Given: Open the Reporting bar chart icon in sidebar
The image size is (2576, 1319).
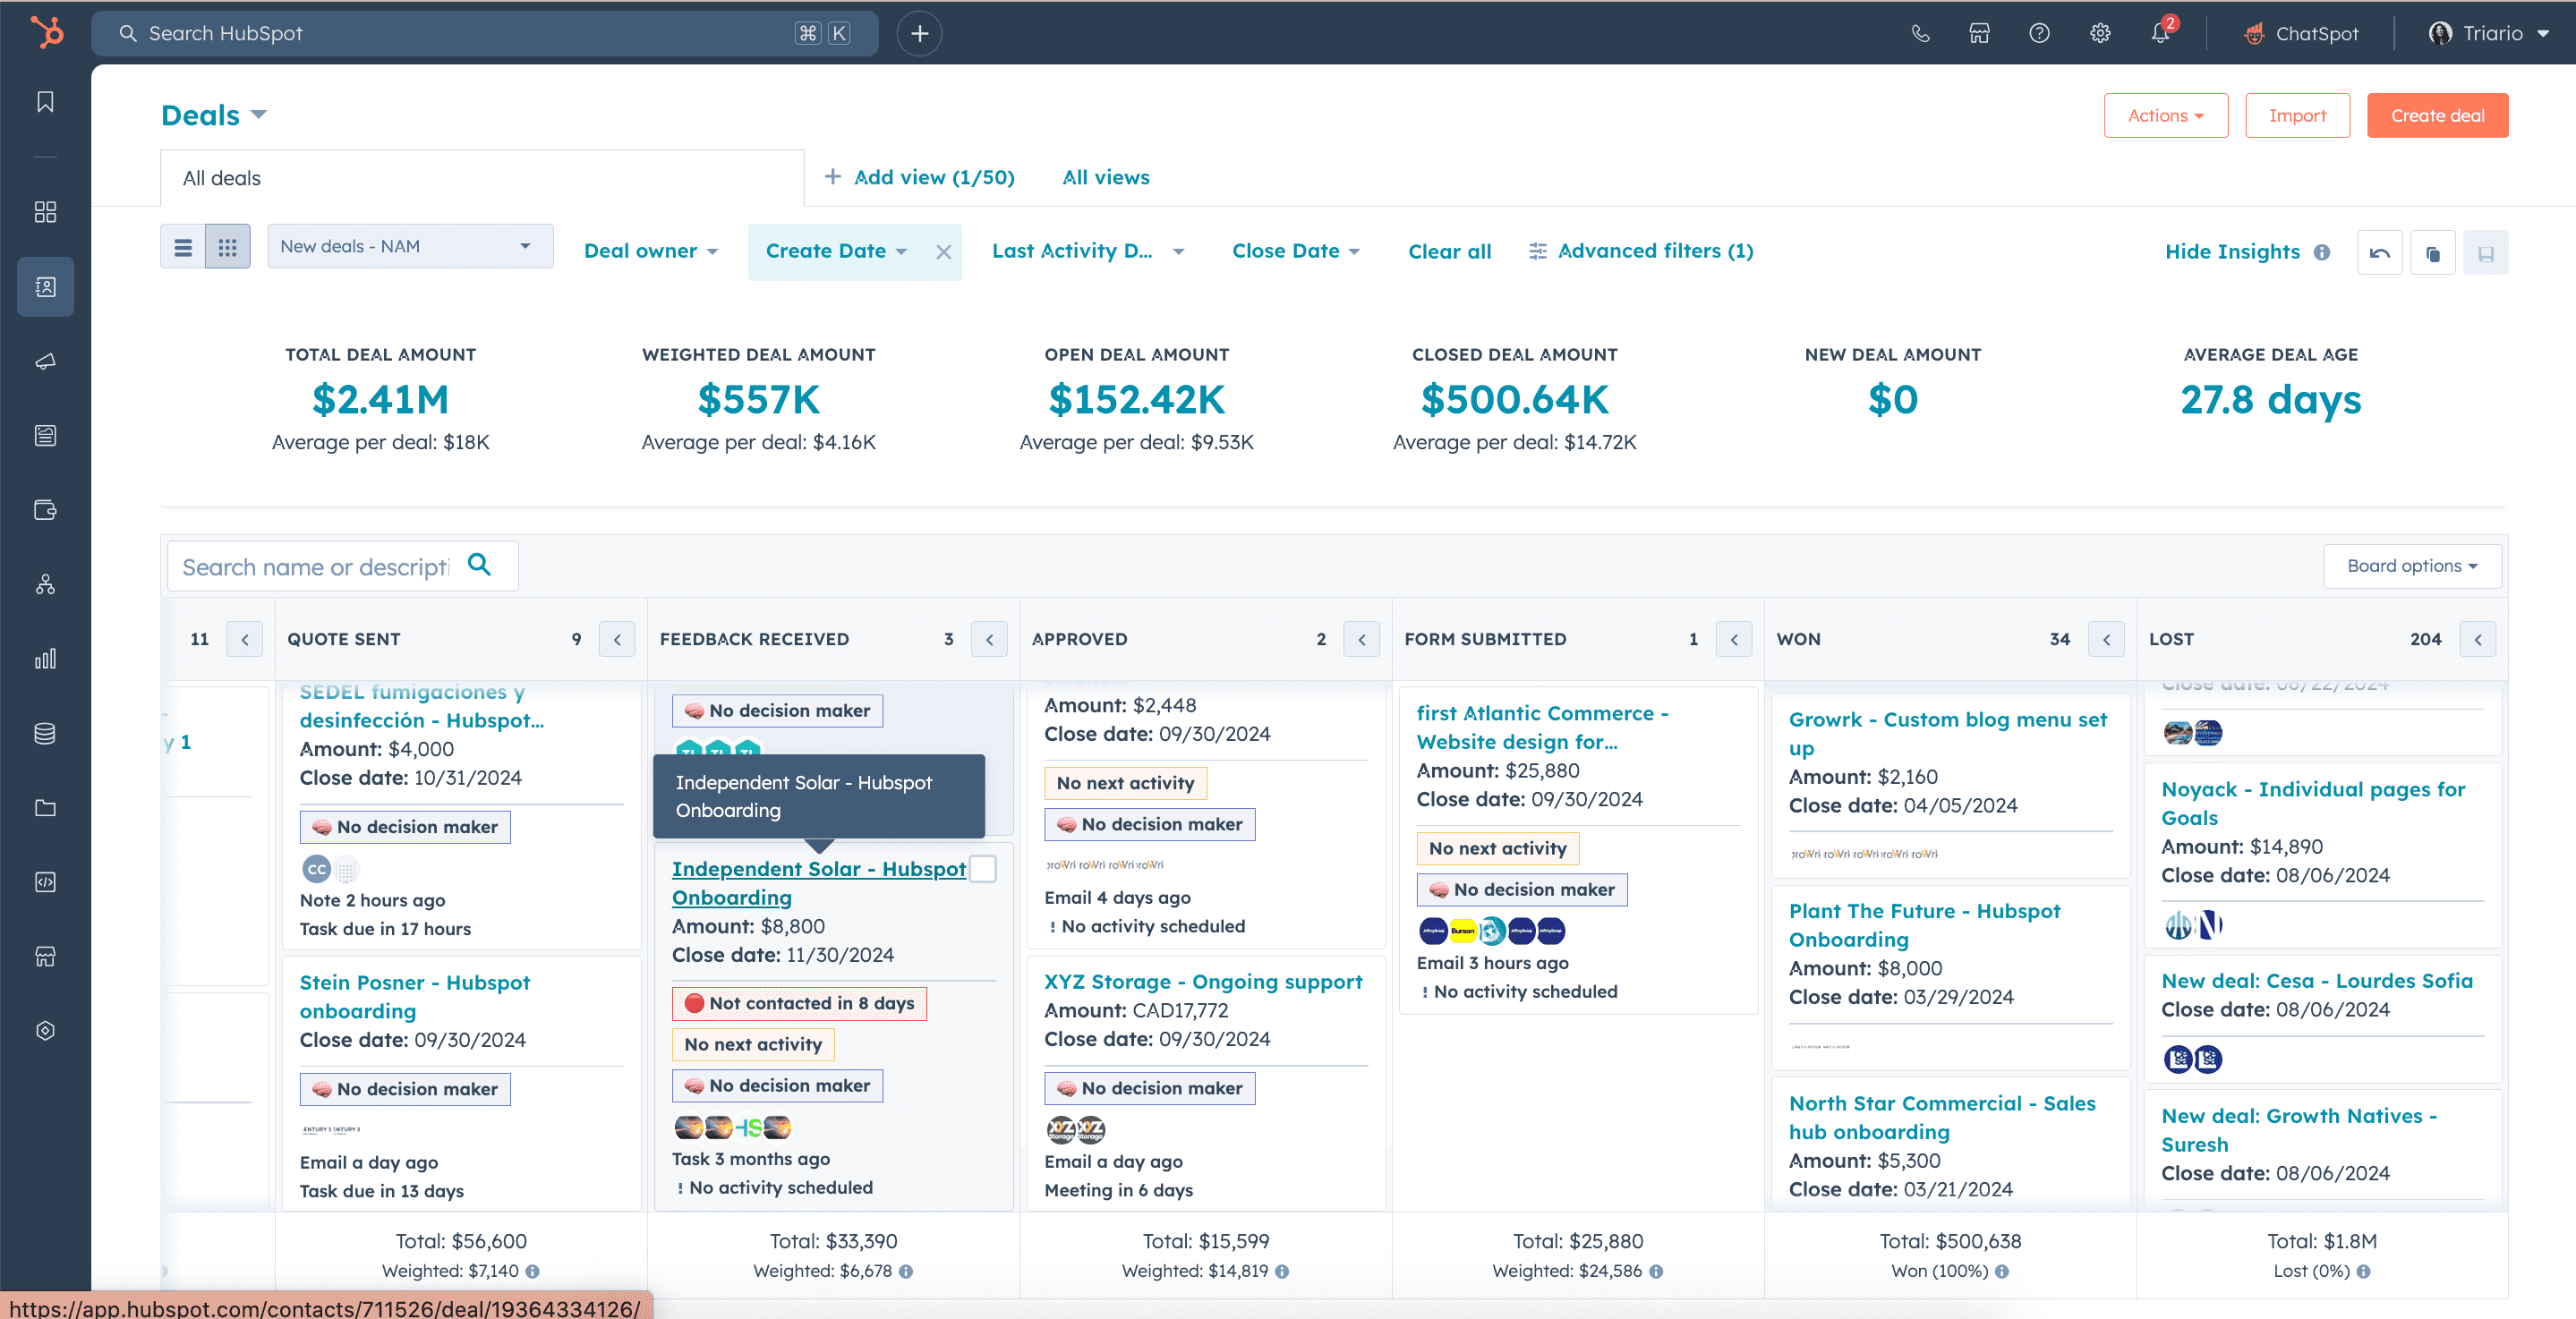Looking at the screenshot, I should coord(45,659).
